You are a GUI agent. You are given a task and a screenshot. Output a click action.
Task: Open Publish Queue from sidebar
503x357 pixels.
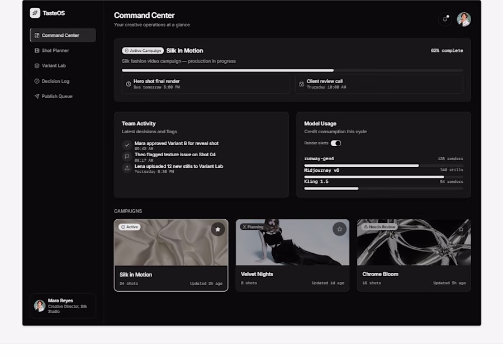pyautogui.click(x=63, y=96)
